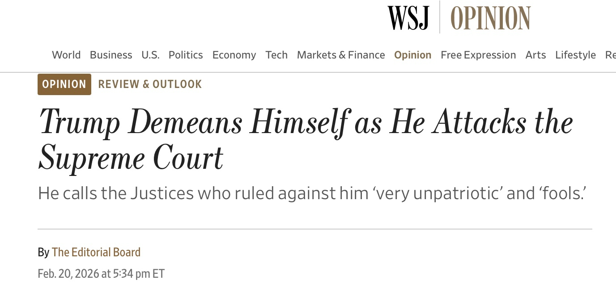The height and width of the screenshot is (284, 616).
Task: Click the article headline about Trump
Action: (306, 140)
